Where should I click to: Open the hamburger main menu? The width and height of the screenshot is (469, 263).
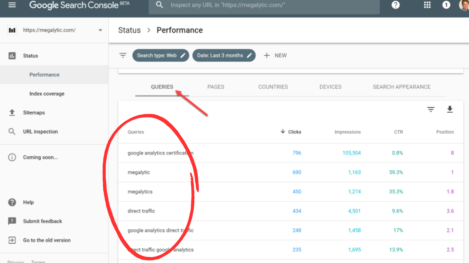pos(12,5)
